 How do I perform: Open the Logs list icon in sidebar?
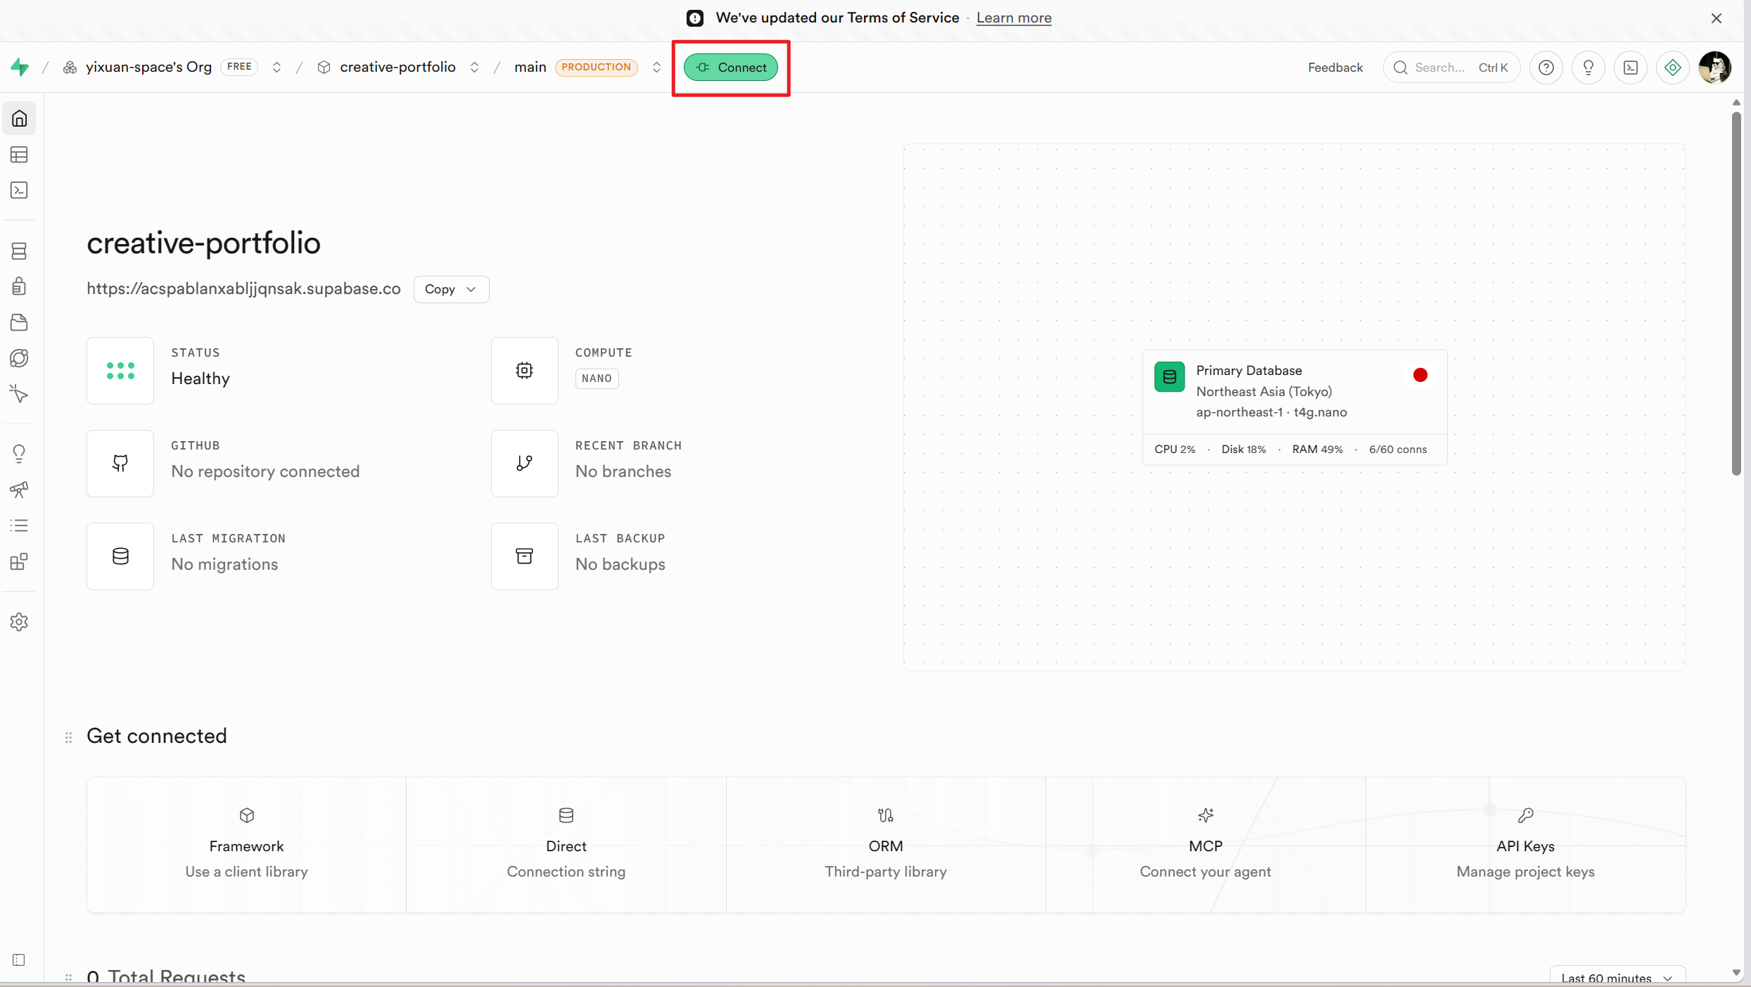point(19,526)
